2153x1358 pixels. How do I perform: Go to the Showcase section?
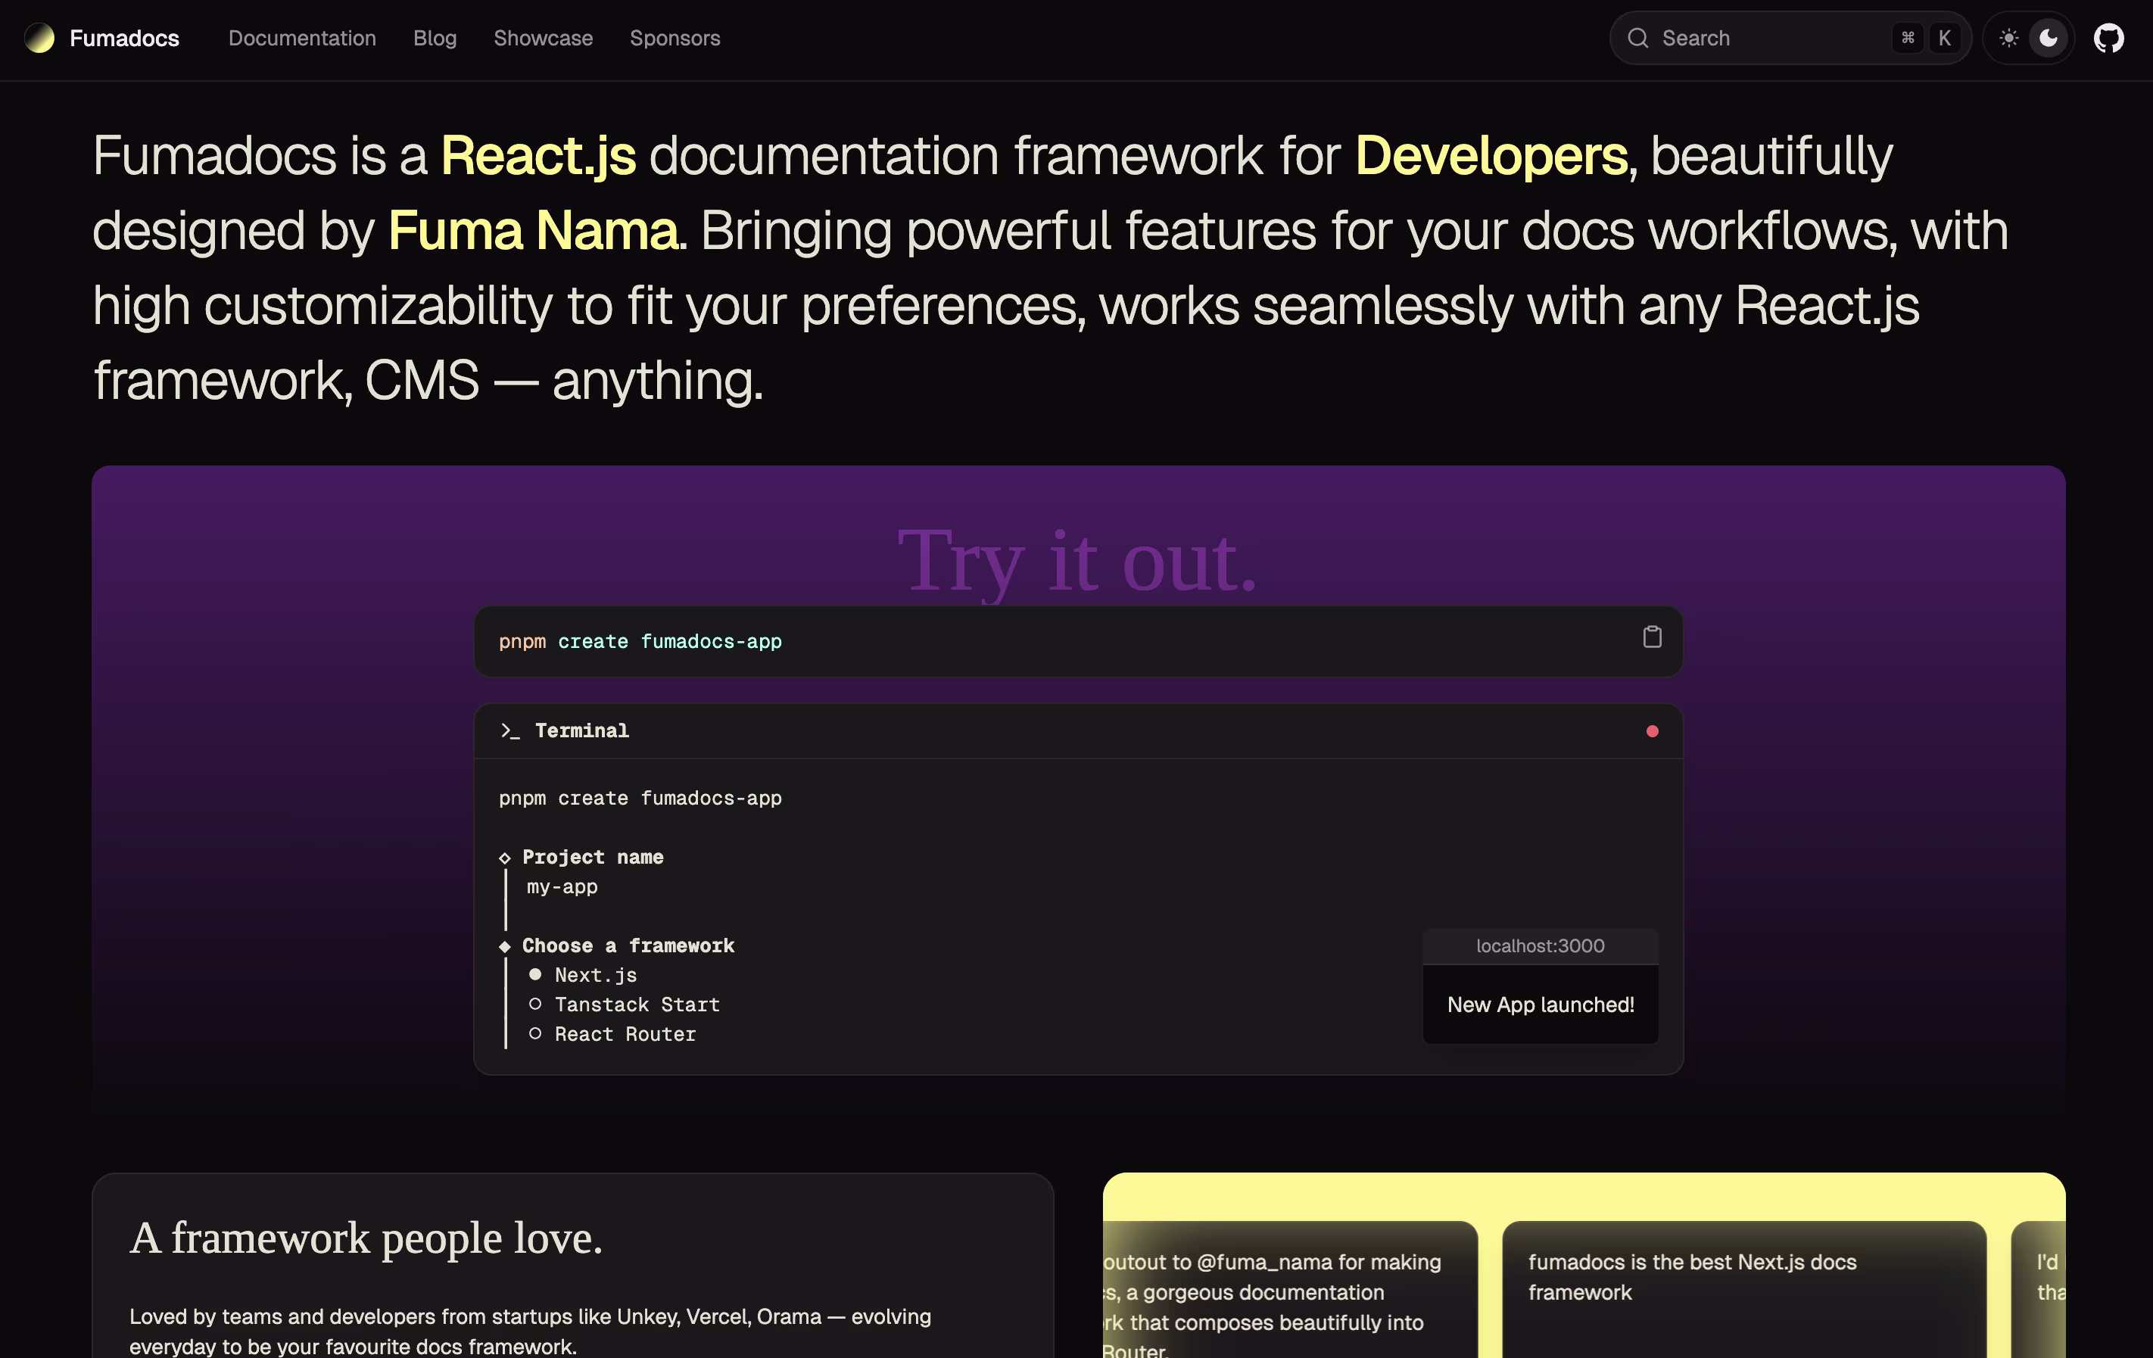tap(543, 38)
